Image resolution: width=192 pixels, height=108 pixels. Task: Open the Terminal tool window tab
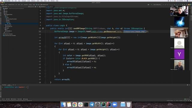pos(26,99)
